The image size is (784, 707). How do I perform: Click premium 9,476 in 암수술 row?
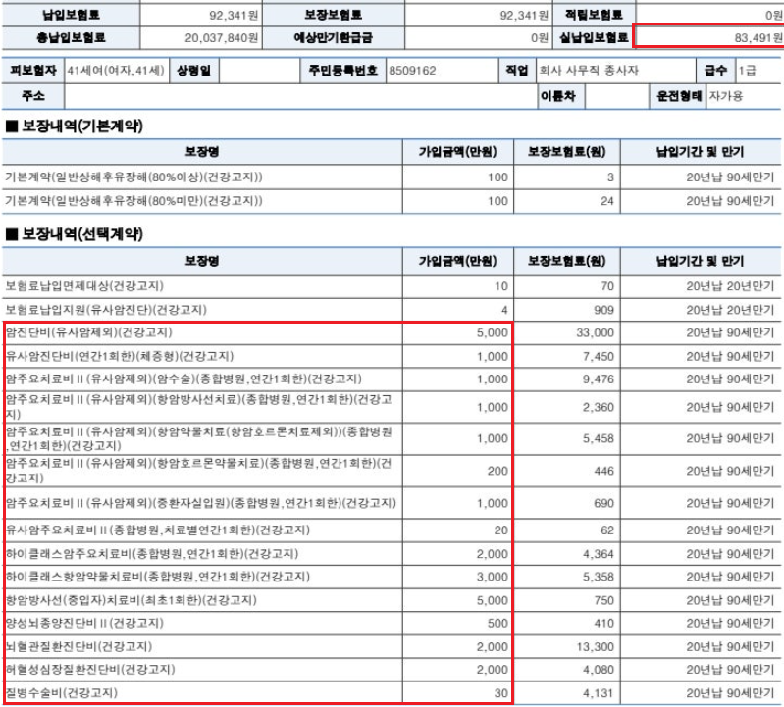(x=598, y=379)
